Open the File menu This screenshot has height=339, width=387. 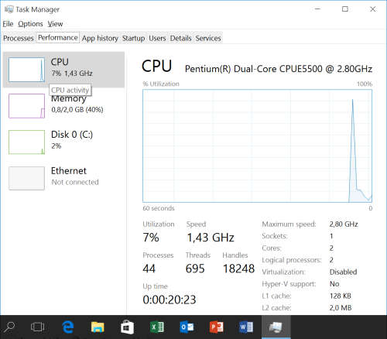8,24
